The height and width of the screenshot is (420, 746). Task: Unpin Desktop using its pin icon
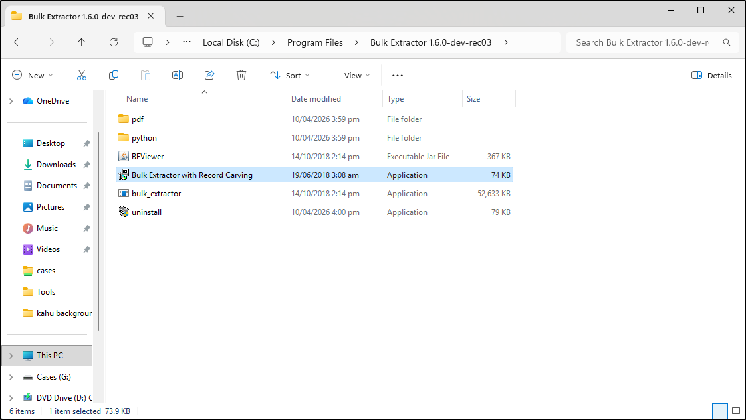(86, 143)
